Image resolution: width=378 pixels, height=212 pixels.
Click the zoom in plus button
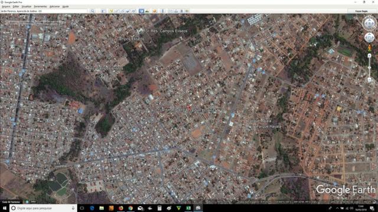pyautogui.click(x=369, y=56)
